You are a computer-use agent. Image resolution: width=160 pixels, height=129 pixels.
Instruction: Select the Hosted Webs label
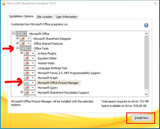46,63
